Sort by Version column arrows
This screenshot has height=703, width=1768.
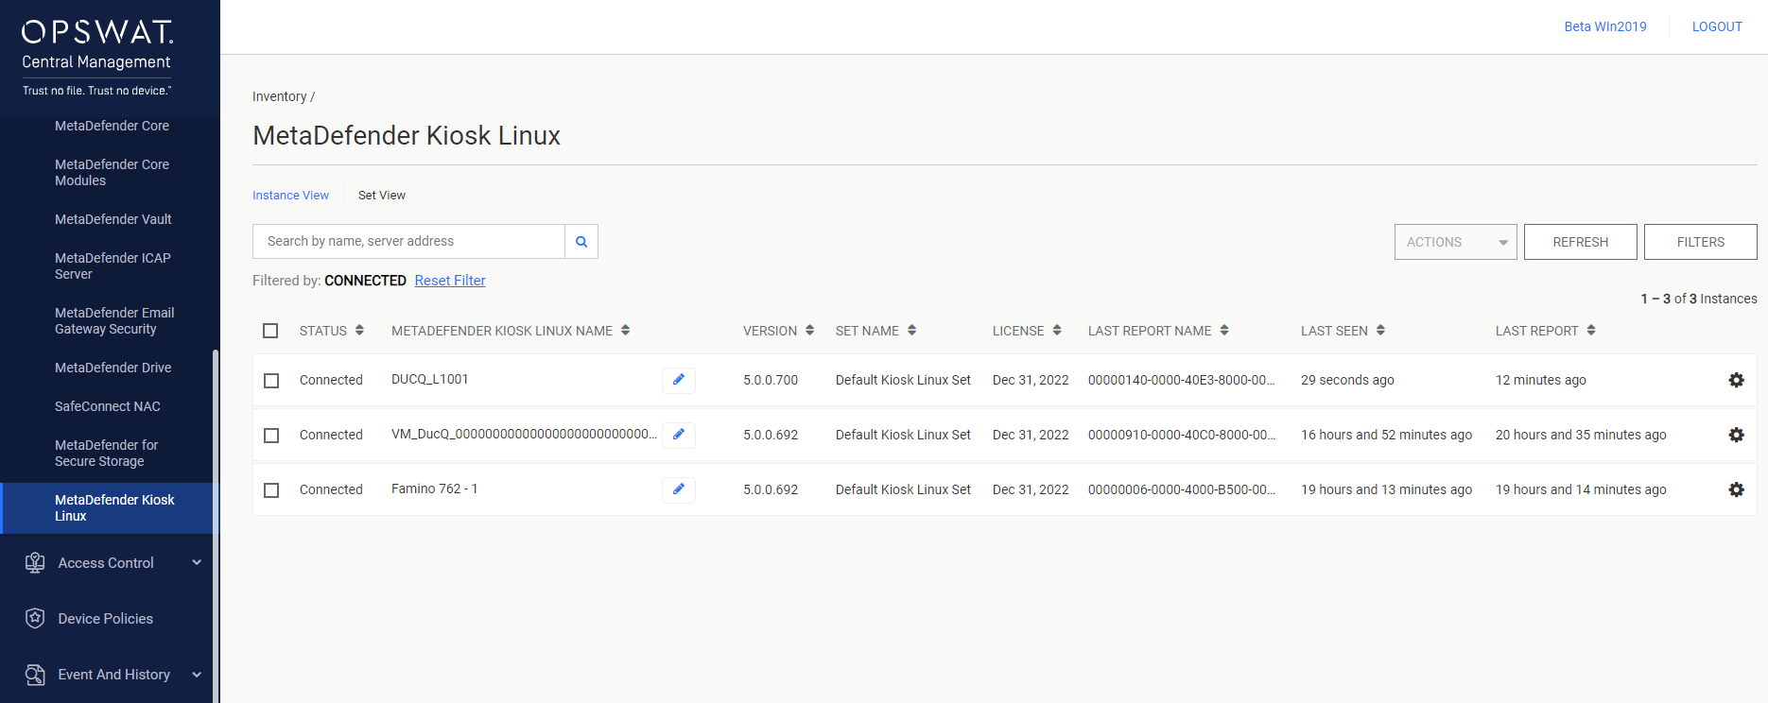click(x=809, y=331)
